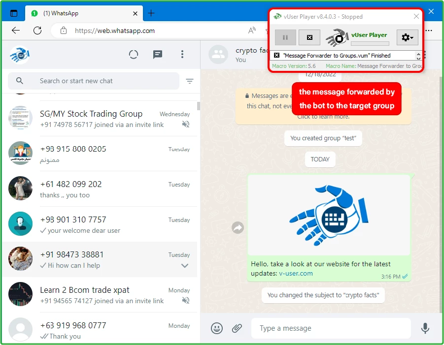Viewport: 444px width, 345px height.
Task: Click muted icon on SG/MY Stock Trading Group
Action: coord(186,124)
